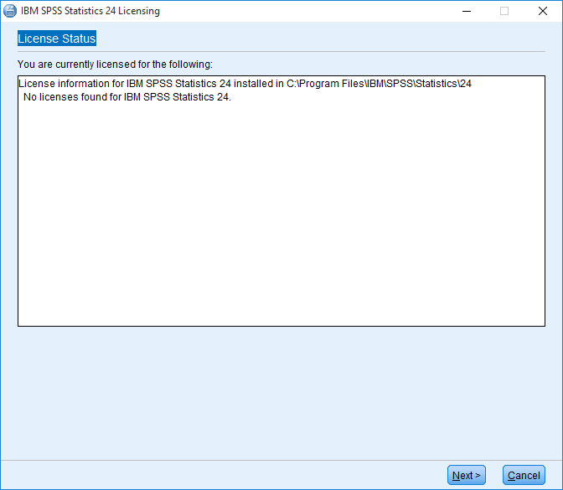Click the blank panel below the text box
The image size is (563, 490).
point(281,393)
